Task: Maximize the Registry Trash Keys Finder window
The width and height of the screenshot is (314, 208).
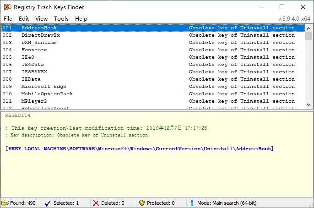Action: pos(282,7)
